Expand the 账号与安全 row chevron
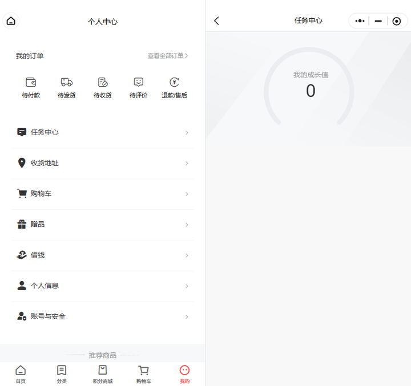Viewport: 411px width, 386px height. [x=187, y=317]
